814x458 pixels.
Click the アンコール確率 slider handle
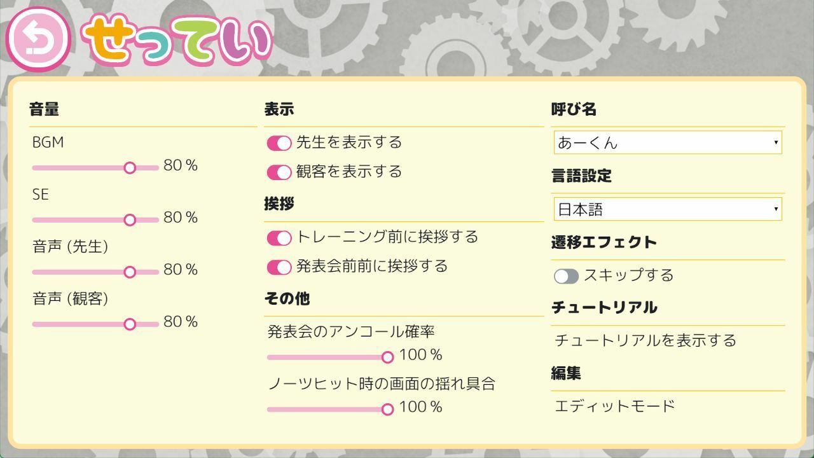click(388, 357)
